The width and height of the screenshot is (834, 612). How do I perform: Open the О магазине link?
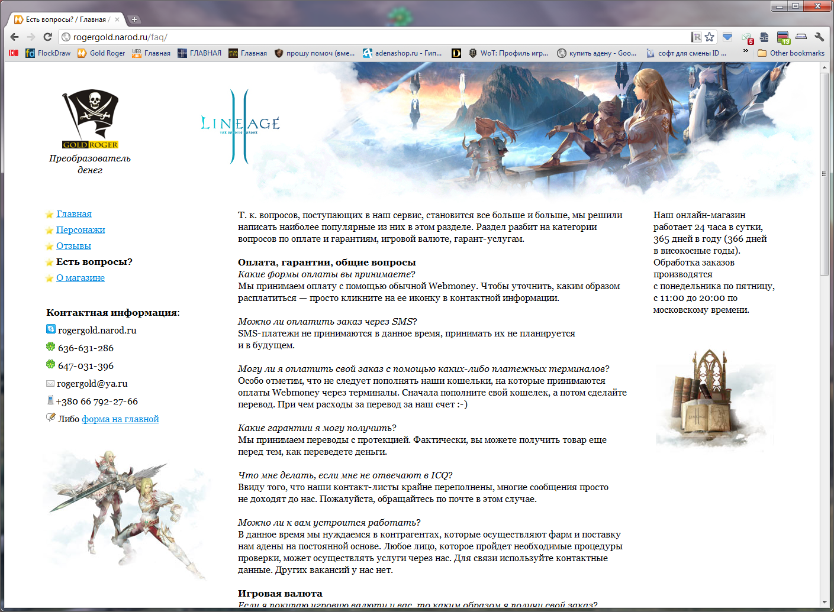pos(80,278)
